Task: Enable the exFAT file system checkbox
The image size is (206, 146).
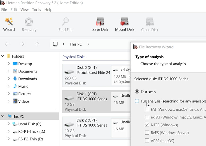Action: (x=147, y=117)
